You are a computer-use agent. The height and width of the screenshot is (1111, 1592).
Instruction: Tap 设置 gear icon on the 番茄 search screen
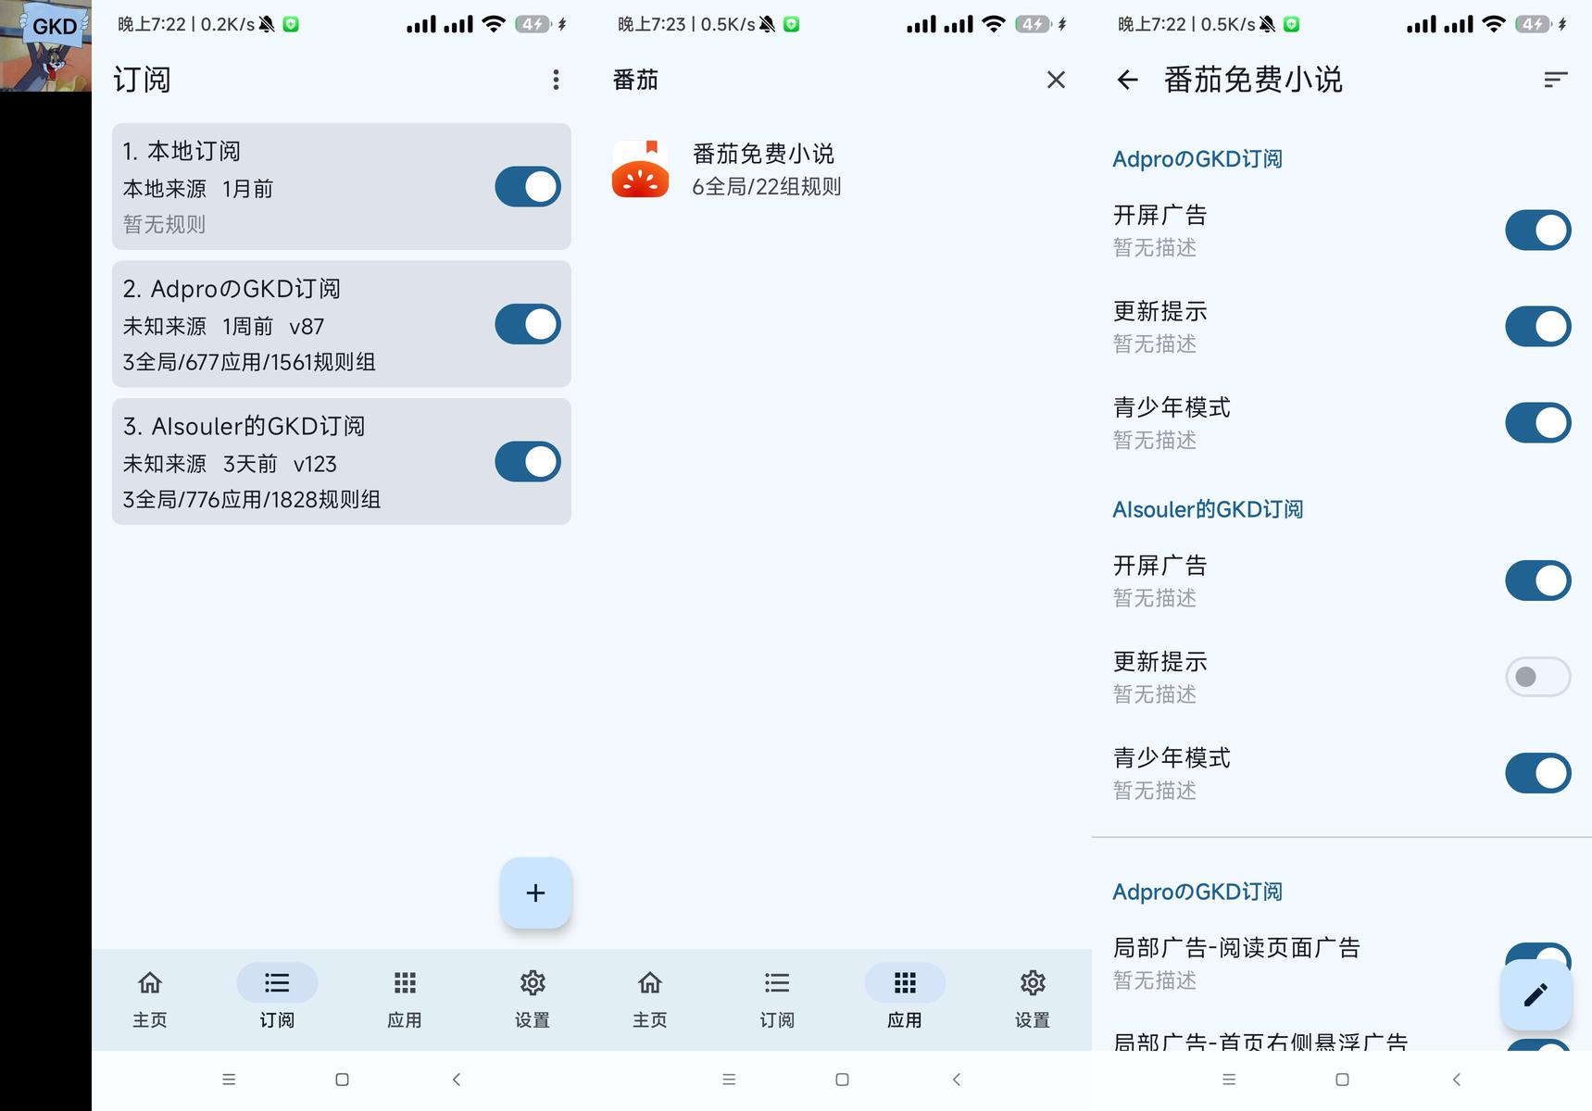coord(1033,982)
